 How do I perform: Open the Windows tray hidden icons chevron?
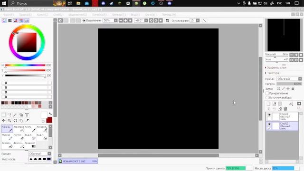[x=238, y=3]
